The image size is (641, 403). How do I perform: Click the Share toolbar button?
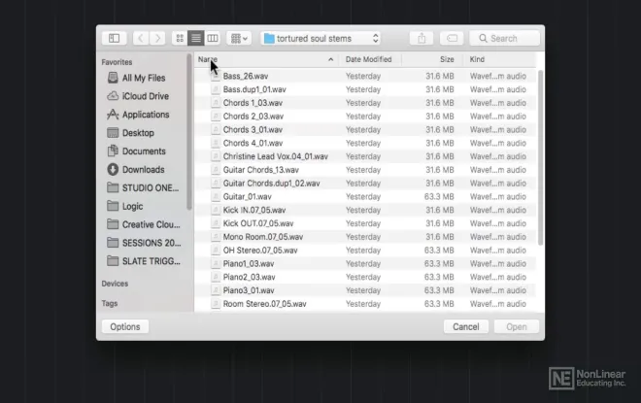click(x=422, y=39)
